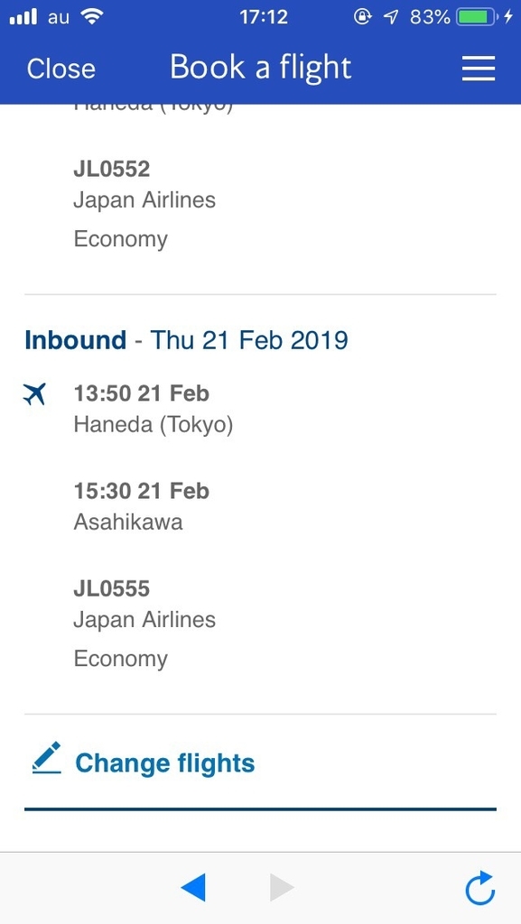Select the Economy cabin class label

point(120,658)
